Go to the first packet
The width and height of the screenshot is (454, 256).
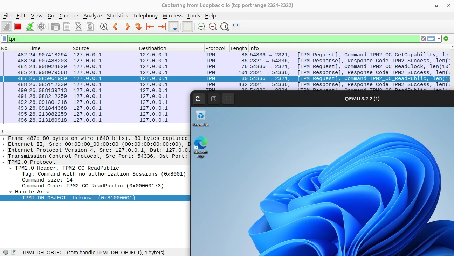click(150, 27)
